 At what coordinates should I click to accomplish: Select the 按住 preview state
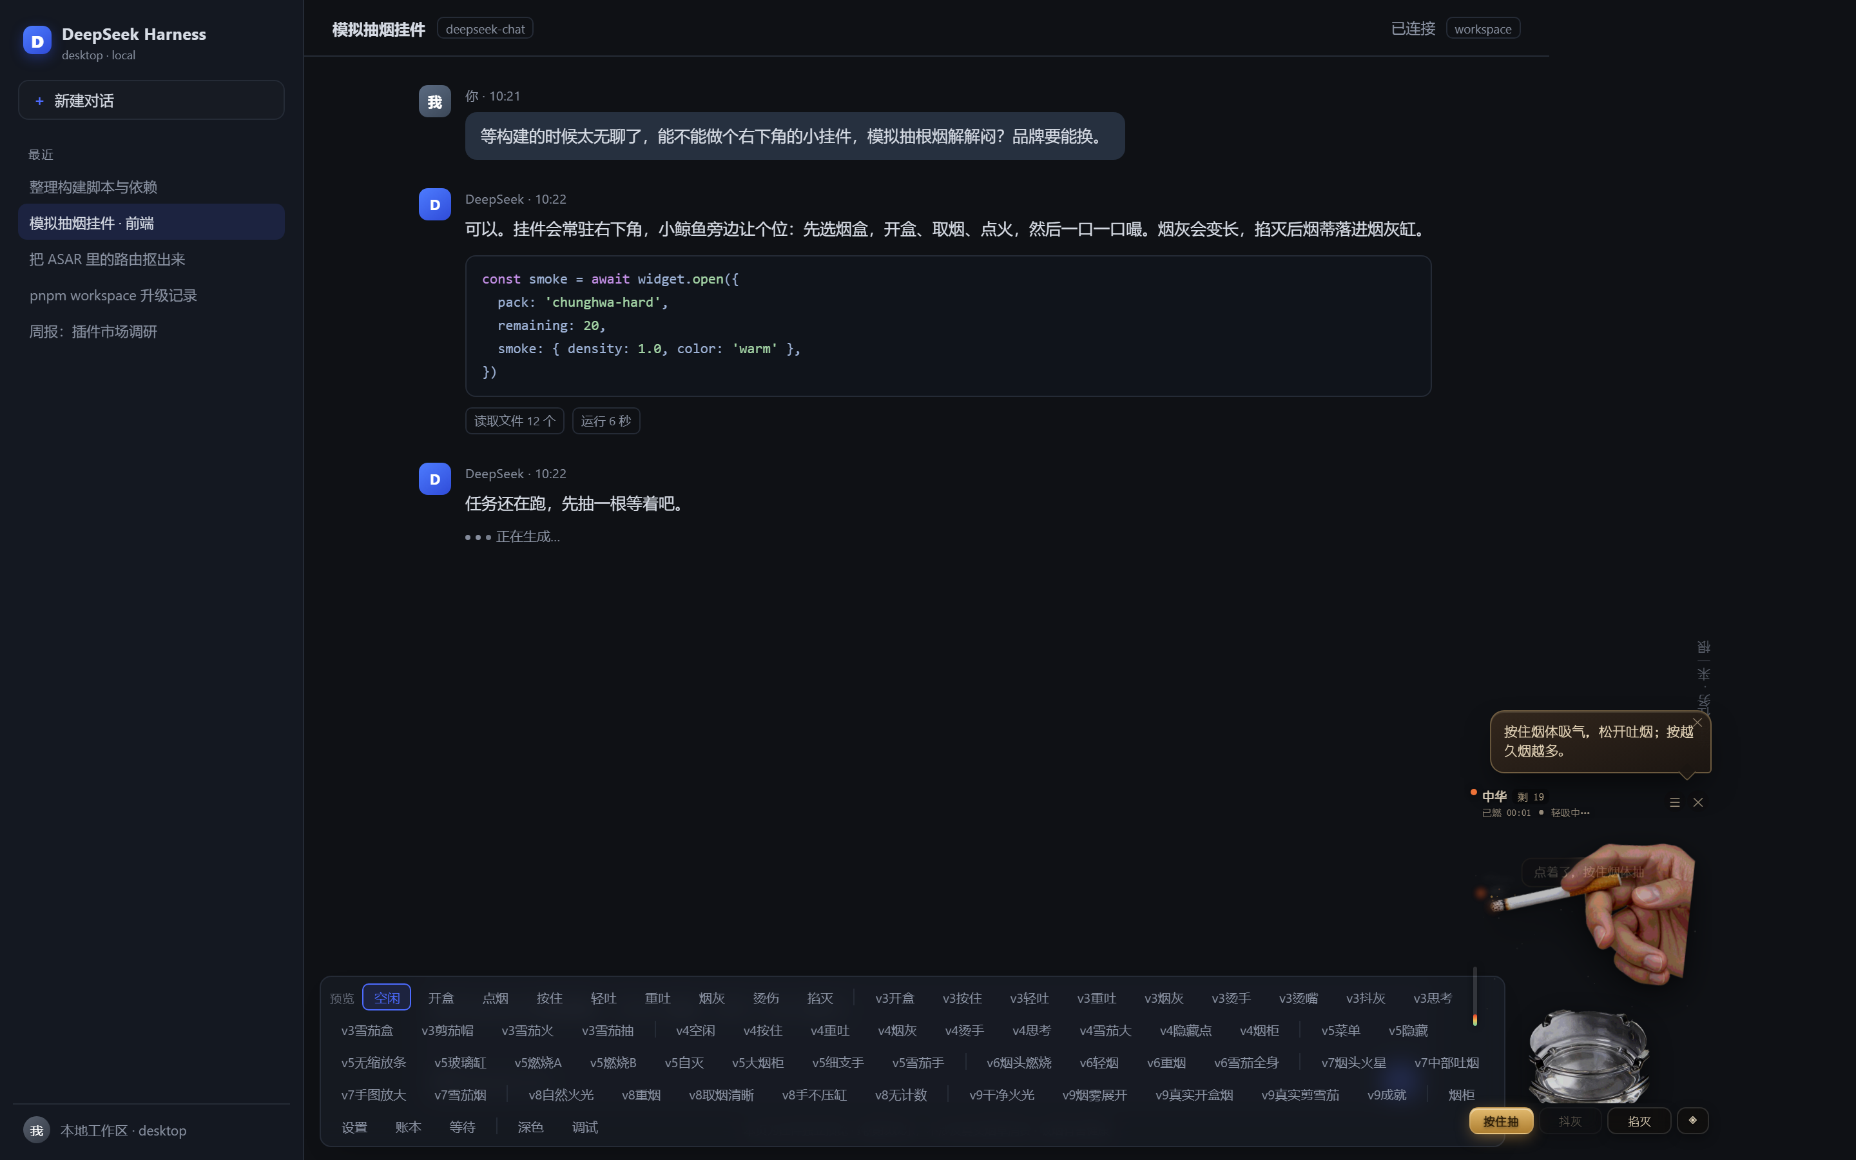549,998
